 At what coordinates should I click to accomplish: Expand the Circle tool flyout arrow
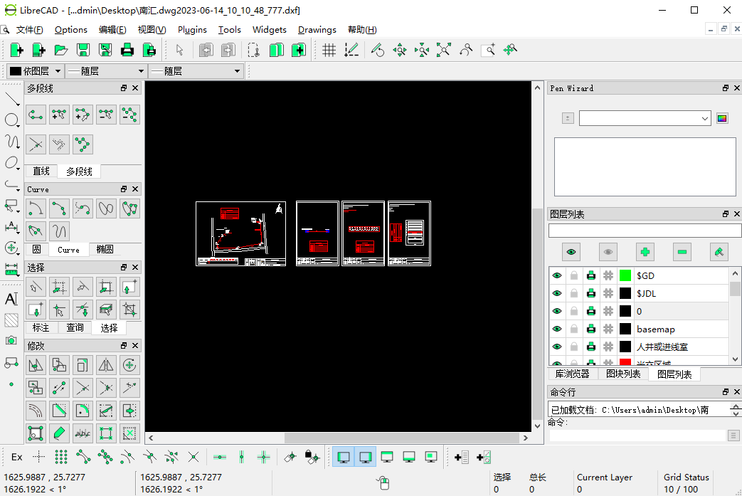pyautogui.click(x=18, y=127)
